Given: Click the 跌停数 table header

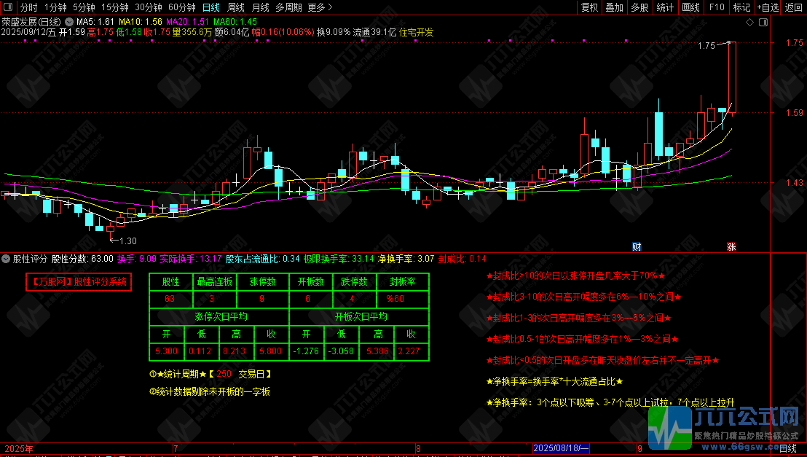Looking at the screenshot, I should [354, 282].
